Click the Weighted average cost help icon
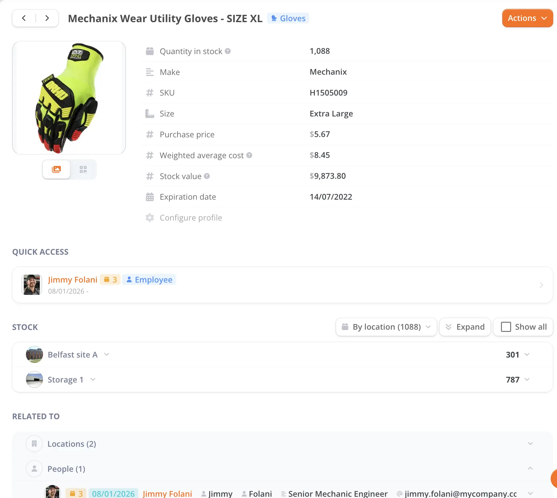 pyautogui.click(x=249, y=155)
